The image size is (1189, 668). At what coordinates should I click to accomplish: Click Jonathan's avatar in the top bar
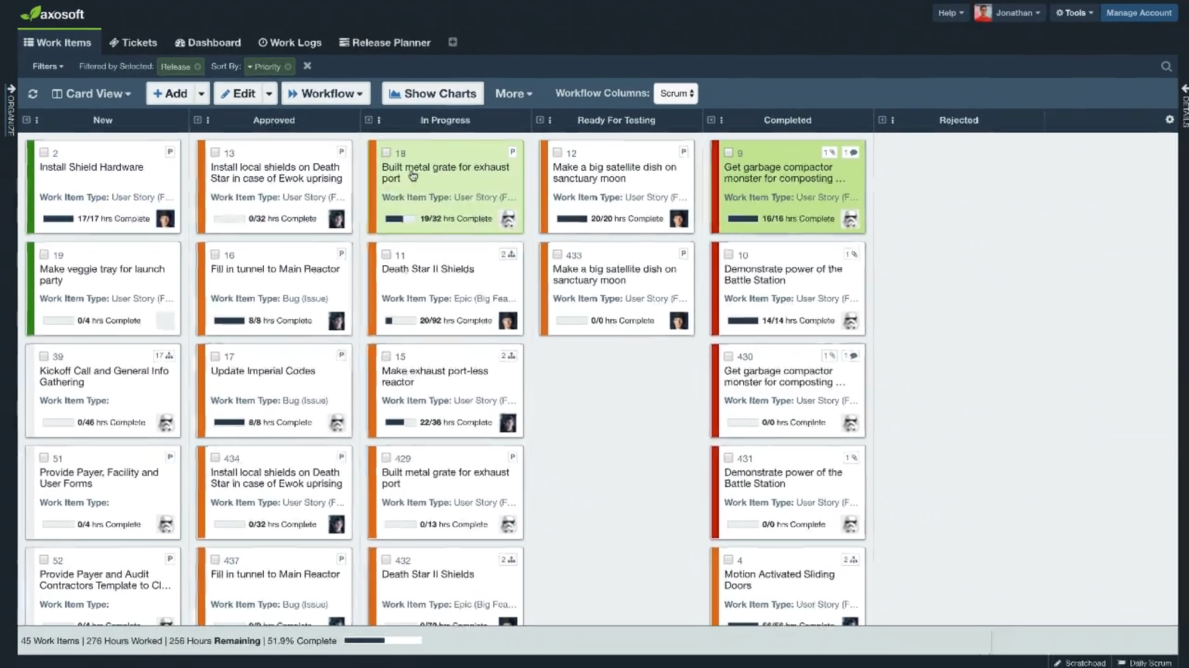(x=982, y=12)
